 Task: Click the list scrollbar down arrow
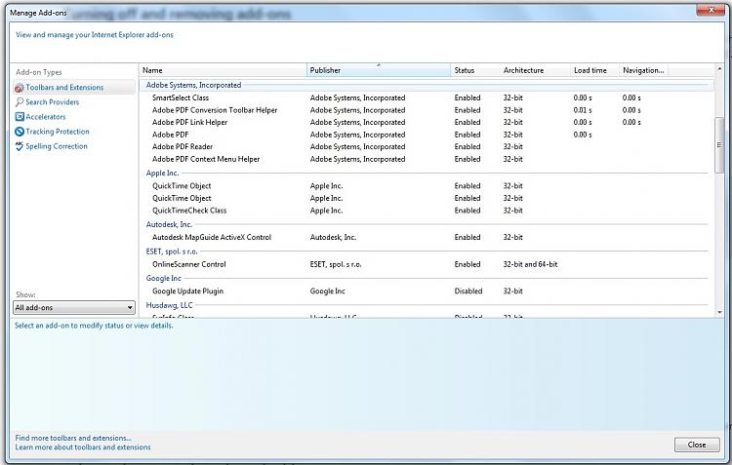pyautogui.click(x=719, y=313)
